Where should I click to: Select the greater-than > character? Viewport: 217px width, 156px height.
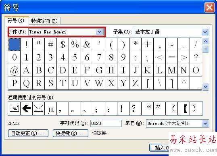pyautogui.click(x=184, y=57)
